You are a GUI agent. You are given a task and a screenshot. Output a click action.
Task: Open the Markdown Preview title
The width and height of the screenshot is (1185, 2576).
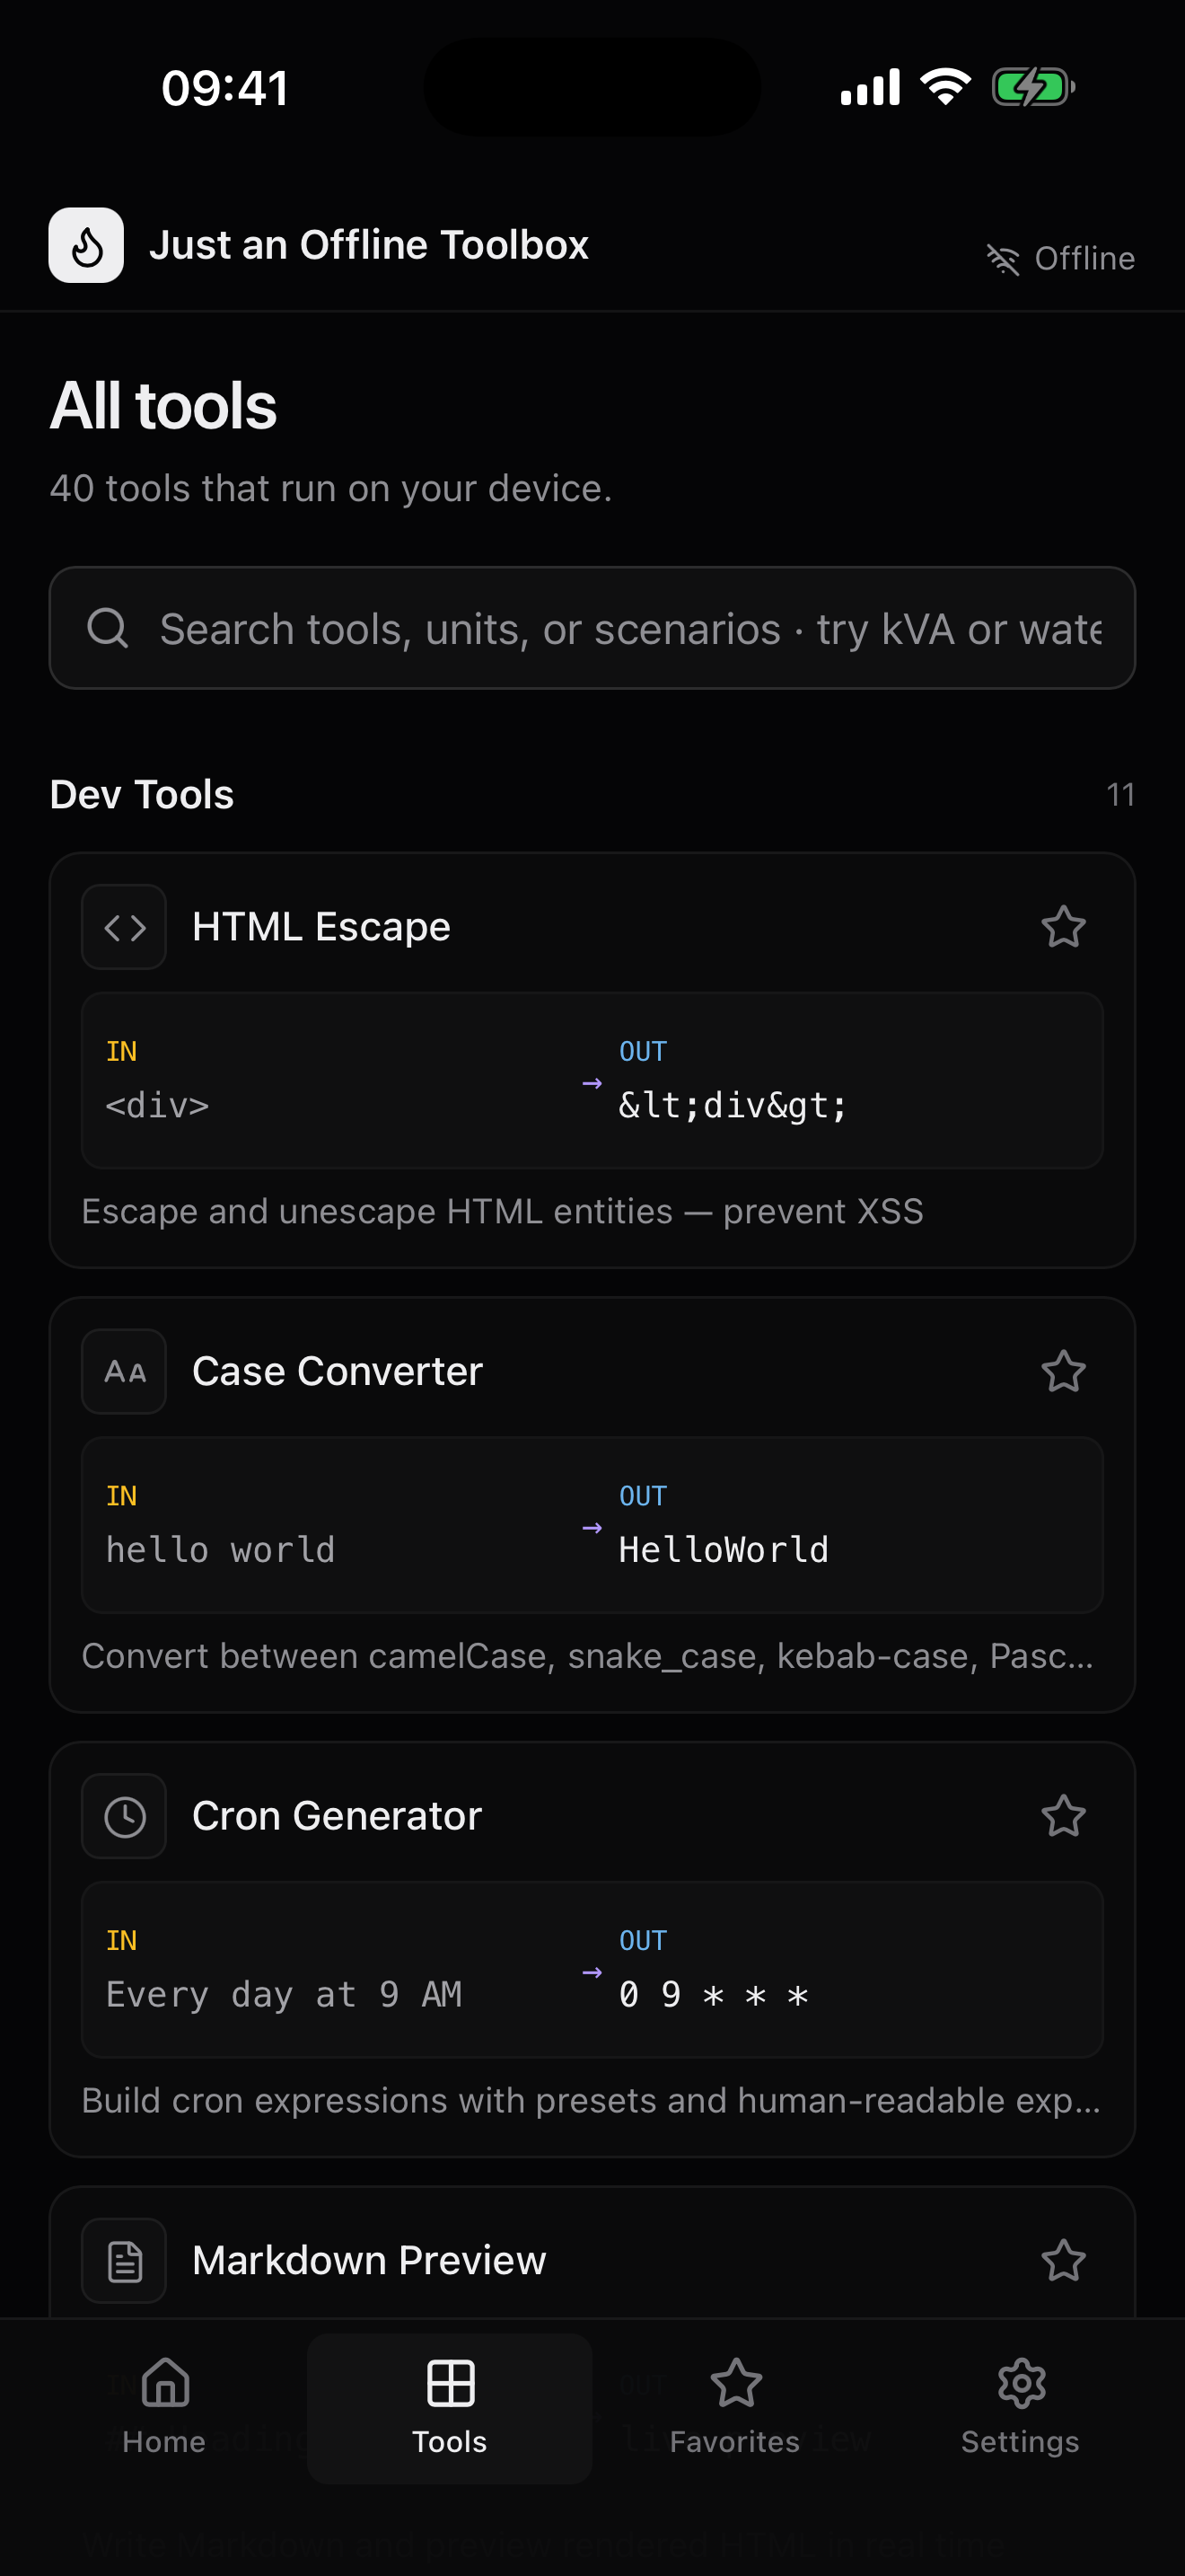369,2260
